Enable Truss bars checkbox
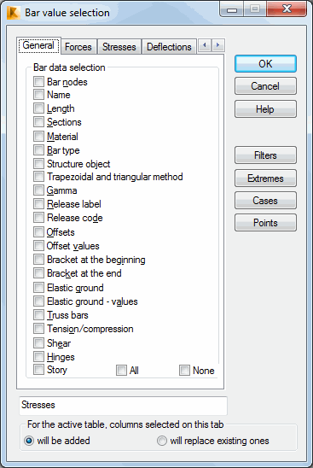 tap(38, 314)
